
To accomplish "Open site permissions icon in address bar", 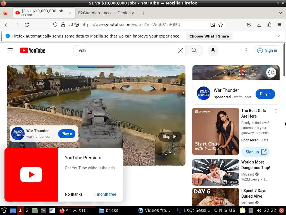I will point(71,25).
